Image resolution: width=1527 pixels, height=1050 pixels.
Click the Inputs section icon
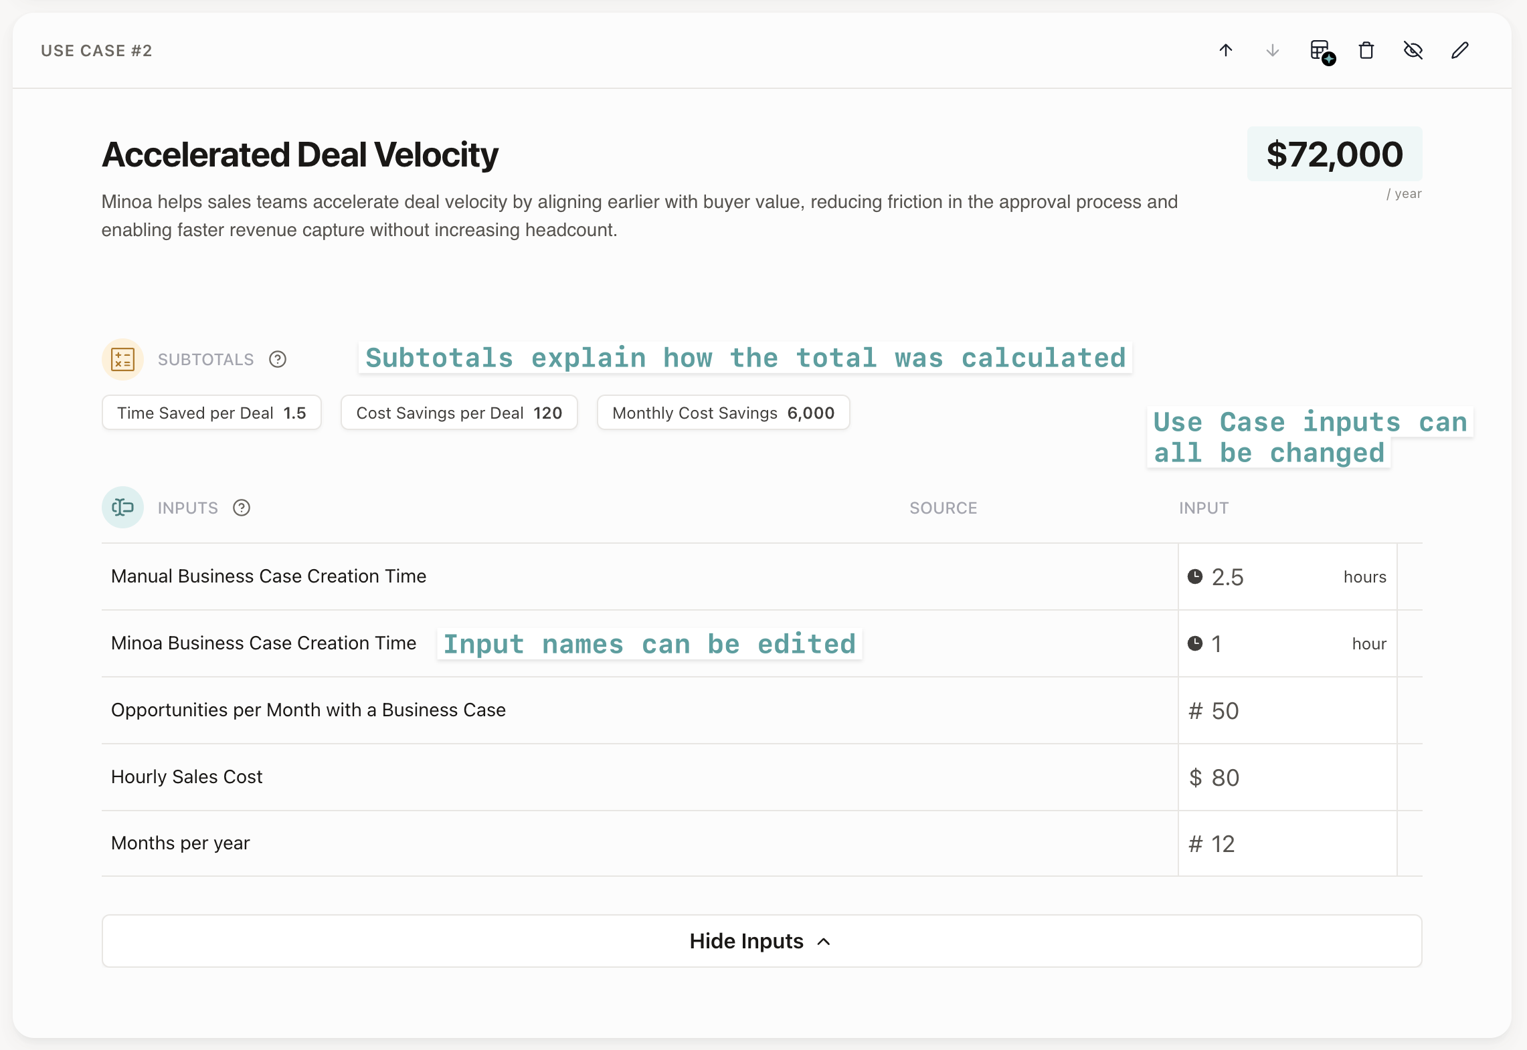[x=122, y=508]
